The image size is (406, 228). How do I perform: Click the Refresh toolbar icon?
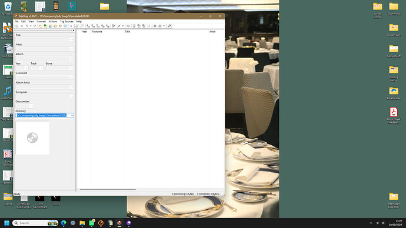pos(65,26)
